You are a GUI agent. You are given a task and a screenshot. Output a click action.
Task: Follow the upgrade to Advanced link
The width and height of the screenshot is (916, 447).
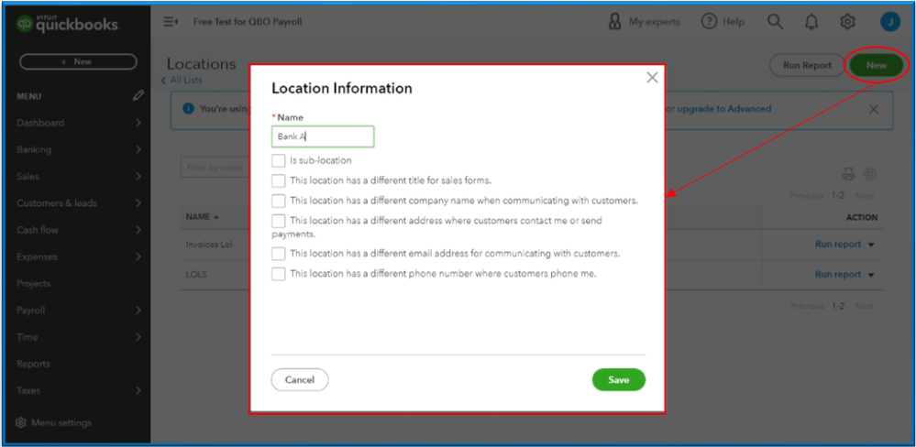723,108
